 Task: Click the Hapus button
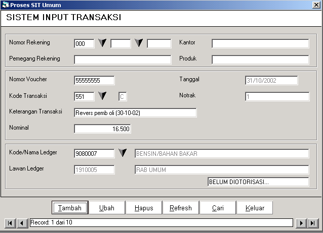coord(144,208)
